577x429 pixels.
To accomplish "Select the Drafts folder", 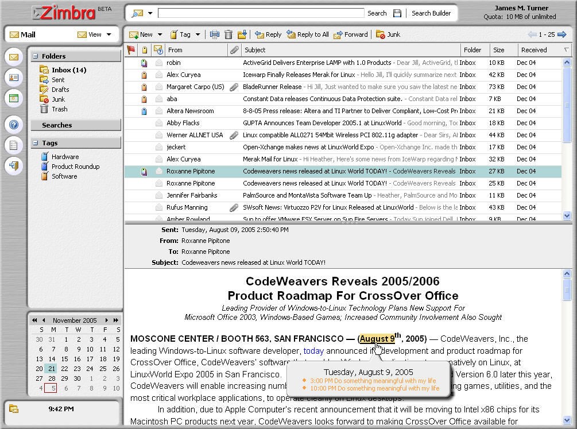I will pos(60,90).
